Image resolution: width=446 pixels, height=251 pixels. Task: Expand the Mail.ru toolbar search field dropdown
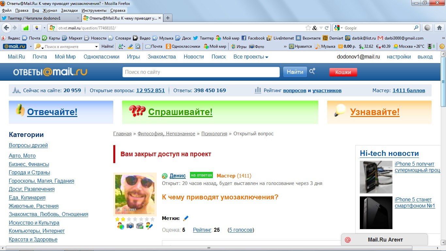(x=96, y=47)
